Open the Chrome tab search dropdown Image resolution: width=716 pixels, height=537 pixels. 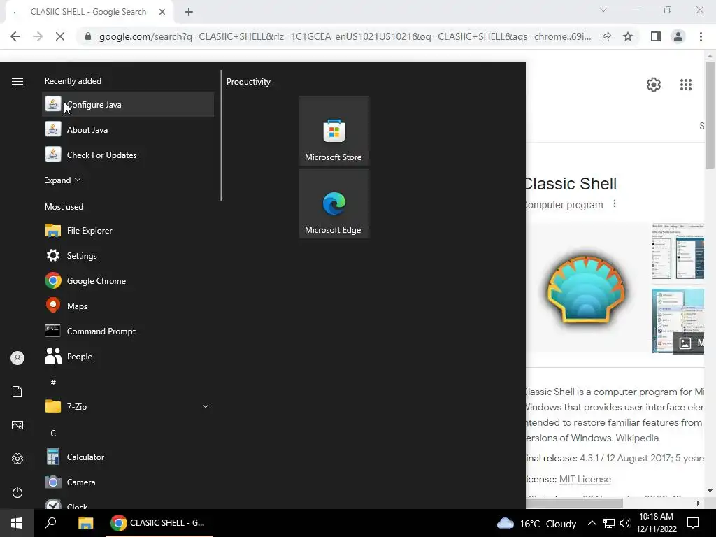603,10
